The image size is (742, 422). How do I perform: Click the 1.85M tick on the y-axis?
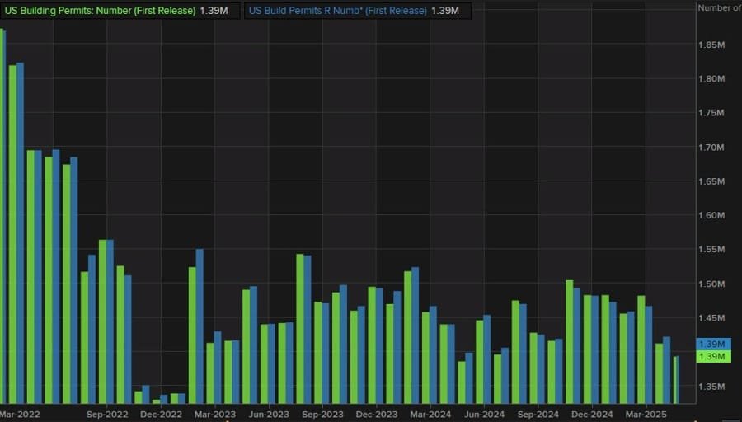711,45
